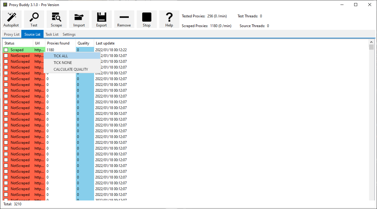Choose TICK ALL from context menu
Viewport: 377px width, 209px height.
tap(61, 56)
